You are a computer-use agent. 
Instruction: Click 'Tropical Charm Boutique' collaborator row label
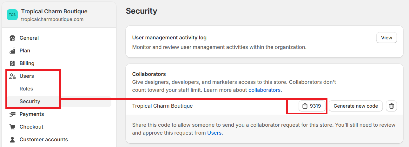tap(162, 106)
